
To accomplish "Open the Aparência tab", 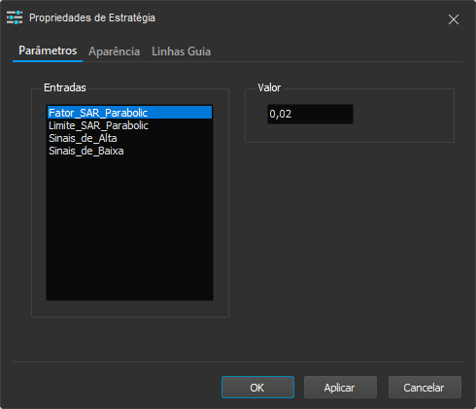I will click(114, 51).
